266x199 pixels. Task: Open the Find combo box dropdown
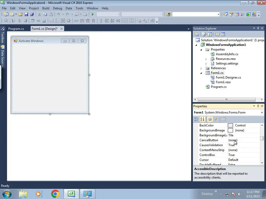218,15
